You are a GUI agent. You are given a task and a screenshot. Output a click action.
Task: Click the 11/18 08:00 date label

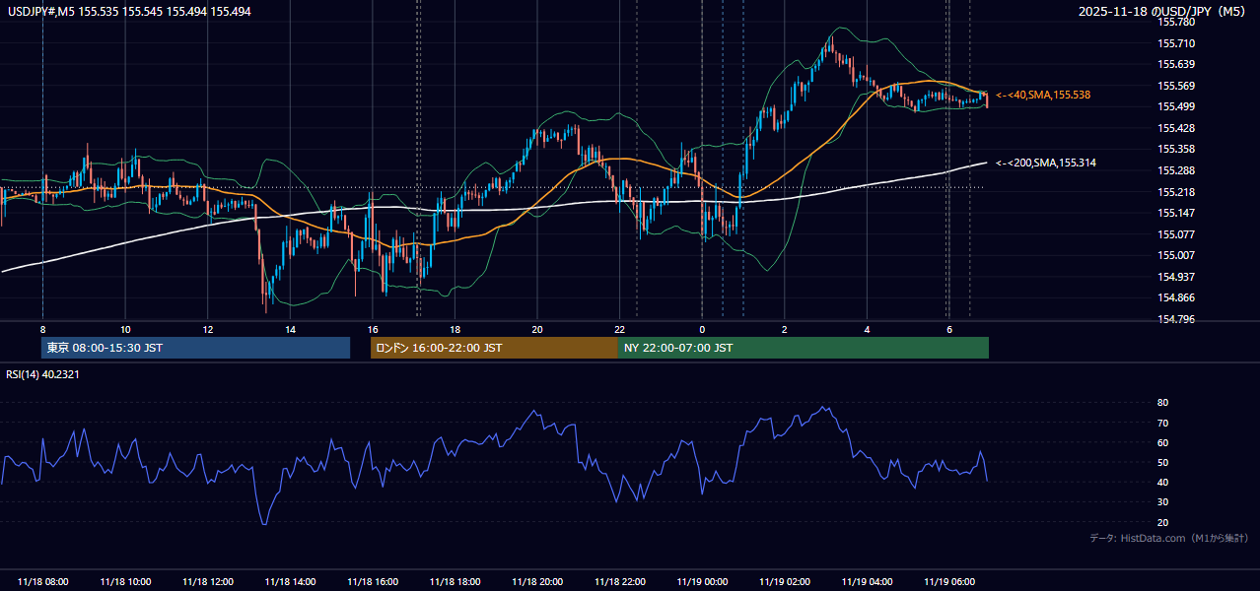point(42,582)
